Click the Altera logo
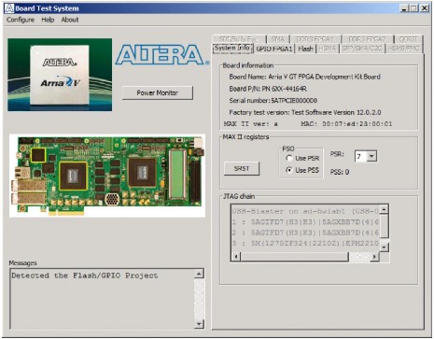434x339 pixels. [161, 55]
